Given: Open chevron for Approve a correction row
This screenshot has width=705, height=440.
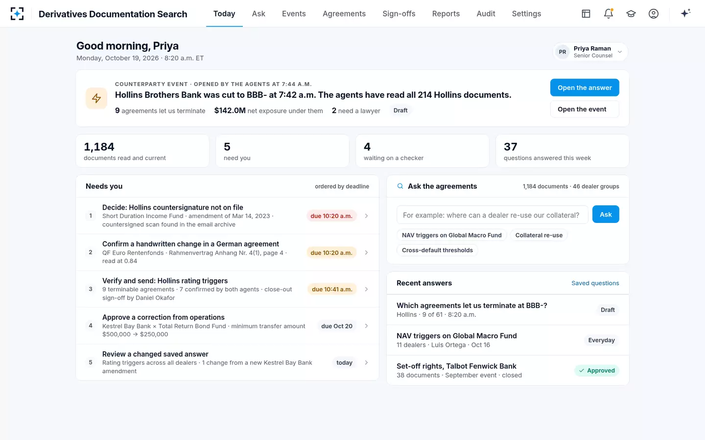Looking at the screenshot, I should 366,326.
